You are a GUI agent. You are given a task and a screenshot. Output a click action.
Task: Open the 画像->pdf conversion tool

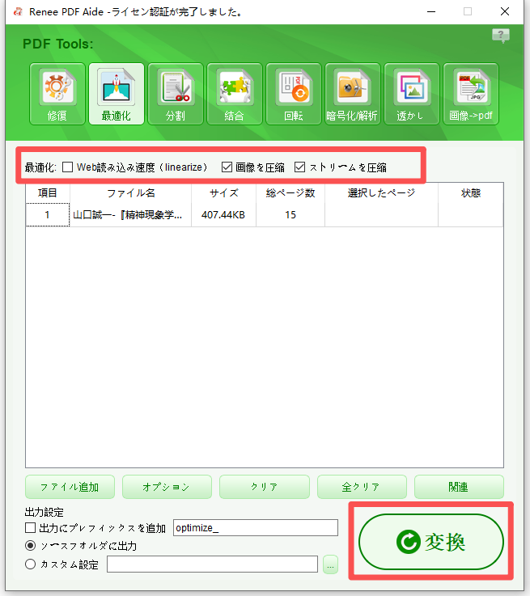click(x=471, y=94)
